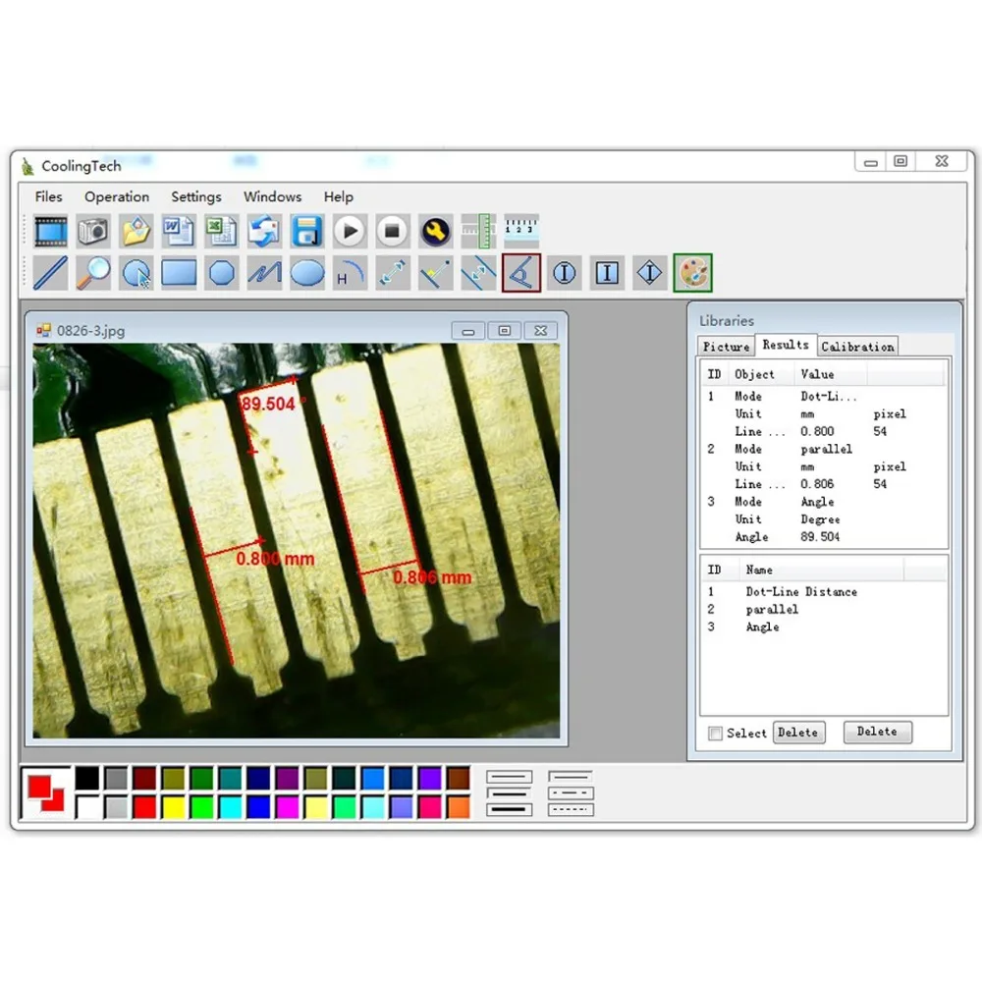This screenshot has width=982, height=982.
Task: Select the polygon octagon tool
Action: pos(221,273)
